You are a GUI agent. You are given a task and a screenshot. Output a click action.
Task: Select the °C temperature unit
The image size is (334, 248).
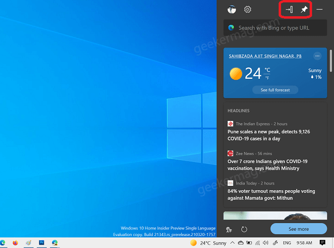coord(267,70)
